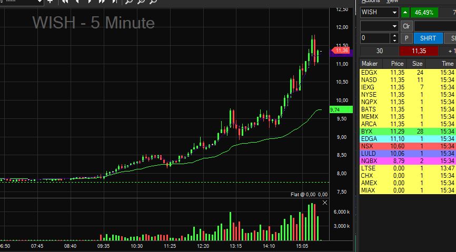This screenshot has width=456, height=252.
Task: Decrease share quantity with stepper down arrow
Action: [394, 41]
